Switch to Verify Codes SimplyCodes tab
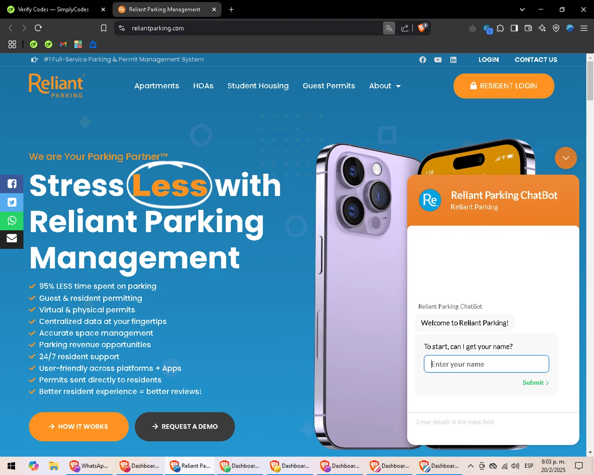Viewport: 594px width, 475px height. click(x=53, y=9)
